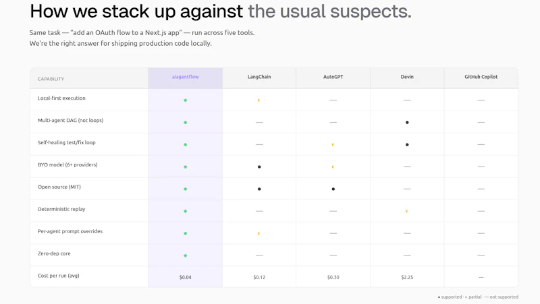Click AutoGPT partial dot for BYO model
Image resolution: width=540 pixels, height=304 pixels.
point(333,166)
